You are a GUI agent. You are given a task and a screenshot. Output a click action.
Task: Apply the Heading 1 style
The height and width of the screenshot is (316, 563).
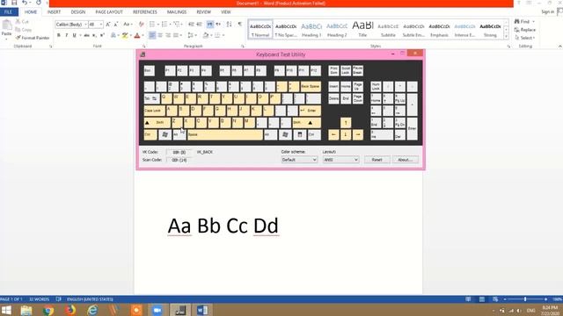[x=311, y=29]
